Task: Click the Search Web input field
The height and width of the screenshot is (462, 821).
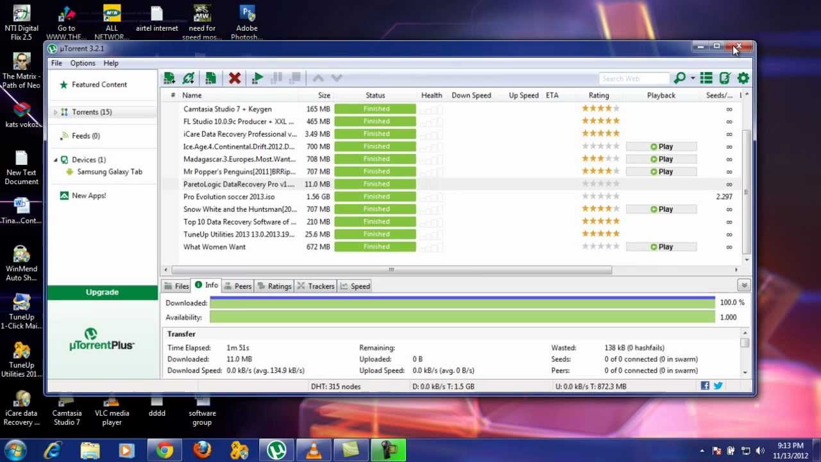Action: coord(634,78)
